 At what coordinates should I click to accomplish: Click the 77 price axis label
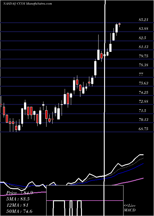141,74
